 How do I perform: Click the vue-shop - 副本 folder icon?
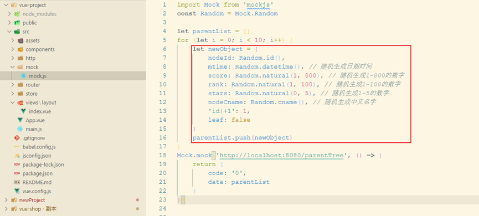click(x=14, y=209)
